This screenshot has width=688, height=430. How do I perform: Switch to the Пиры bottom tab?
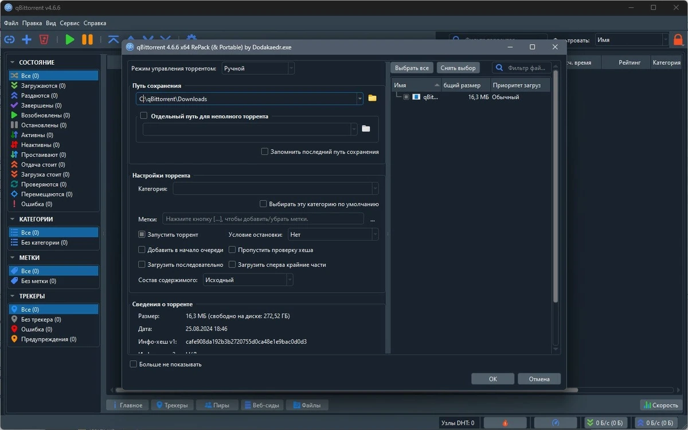217,405
